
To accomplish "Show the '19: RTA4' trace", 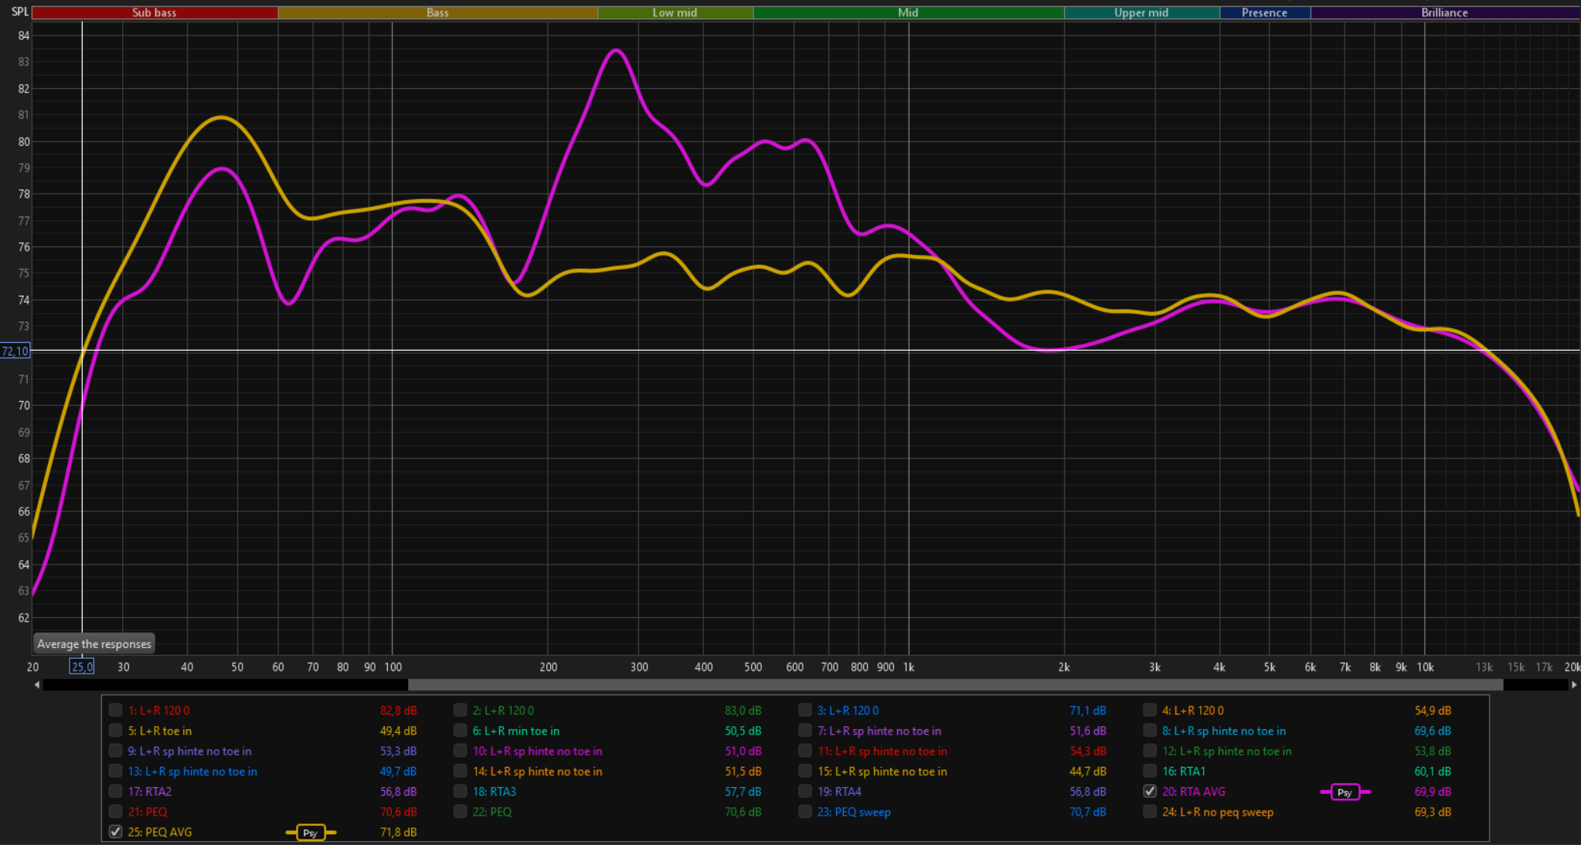I will coord(804,791).
